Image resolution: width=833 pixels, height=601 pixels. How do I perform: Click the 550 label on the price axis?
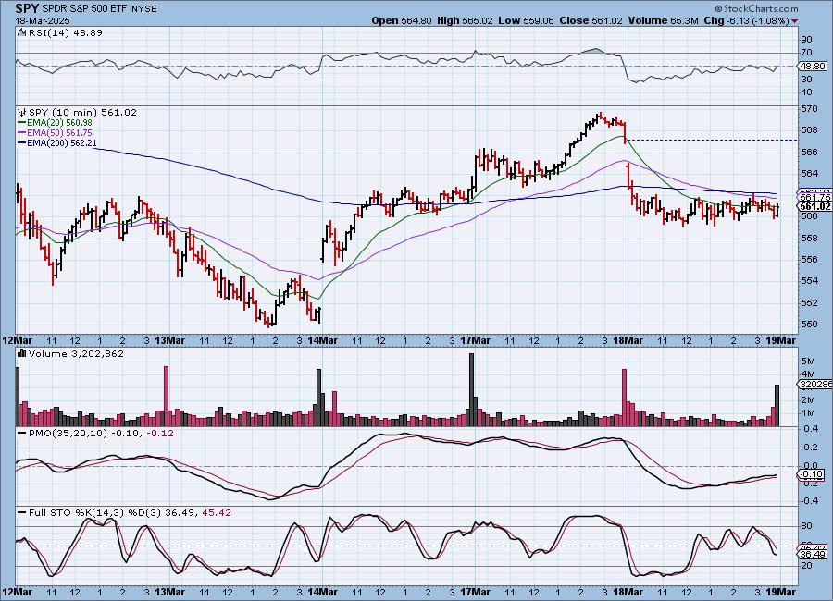tap(809, 324)
